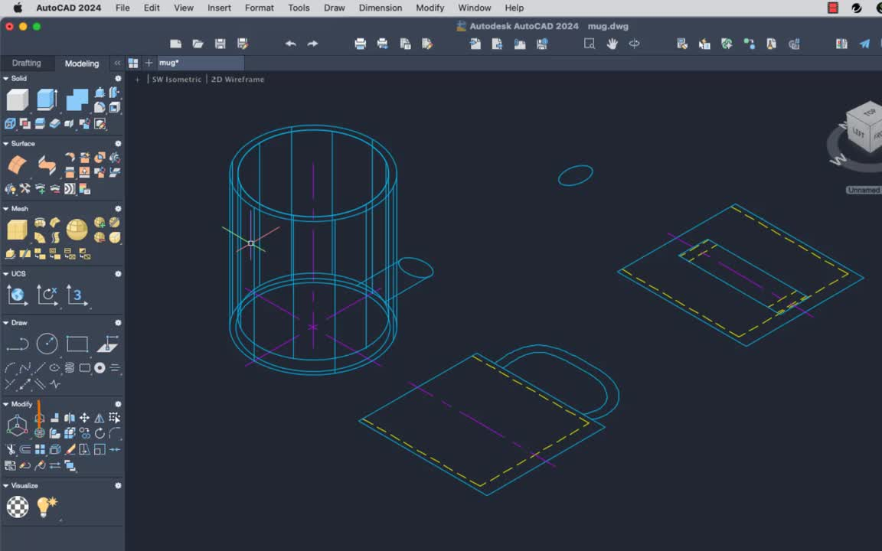Open Visualize panel gear settings

click(x=118, y=486)
